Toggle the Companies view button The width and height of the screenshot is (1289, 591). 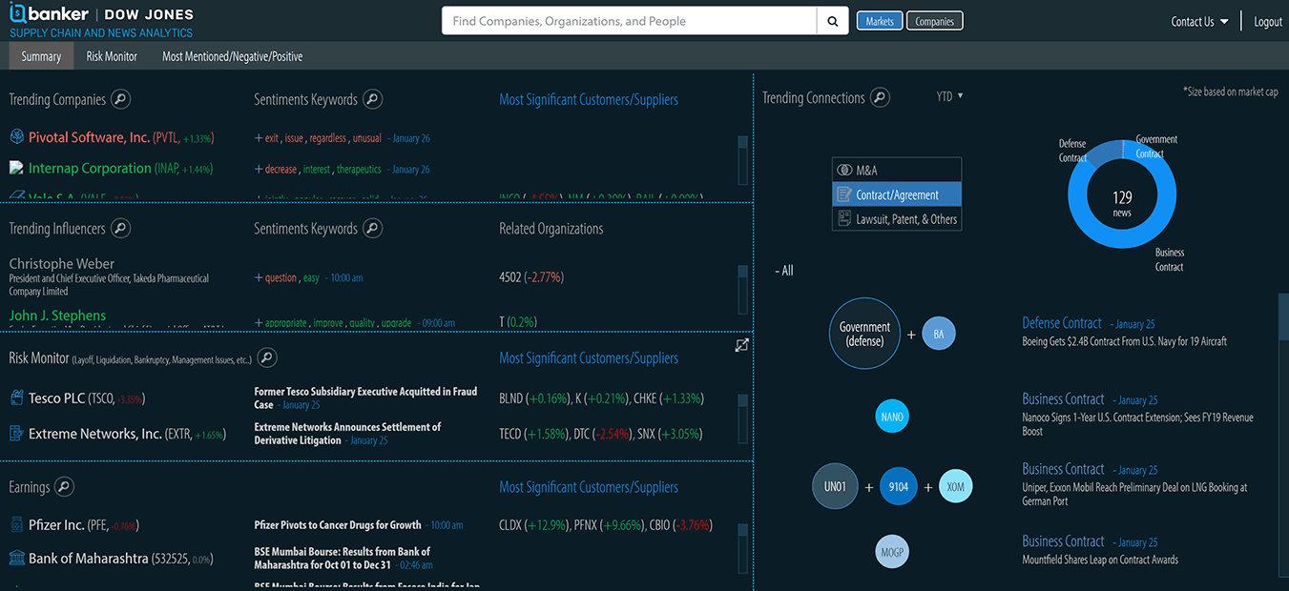click(x=935, y=21)
